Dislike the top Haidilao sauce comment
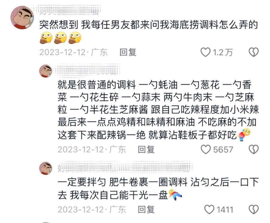 pyautogui.click(x=254, y=52)
